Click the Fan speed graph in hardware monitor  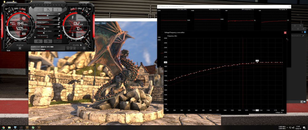[x=274, y=20]
